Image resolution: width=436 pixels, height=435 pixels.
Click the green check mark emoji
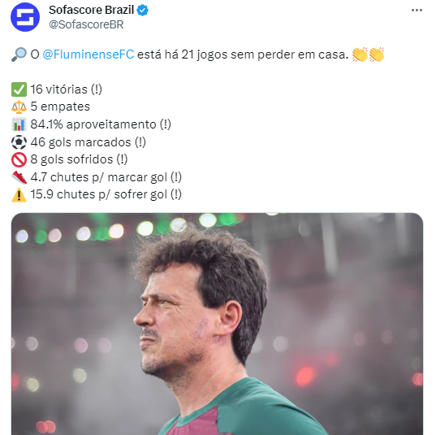click(x=19, y=89)
